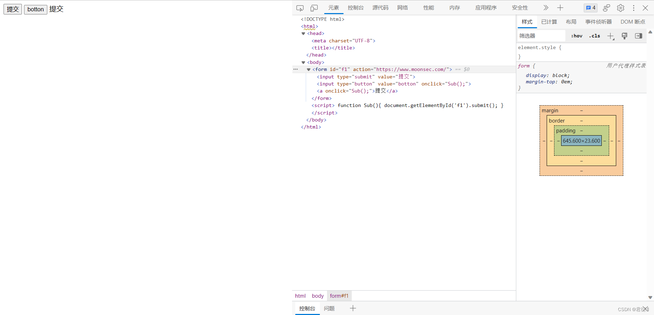654x315 pixels.
Task: Collapse the body element node
Action: point(303,63)
